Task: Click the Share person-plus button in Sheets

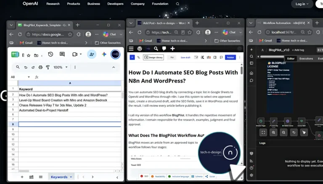Action: point(92,54)
